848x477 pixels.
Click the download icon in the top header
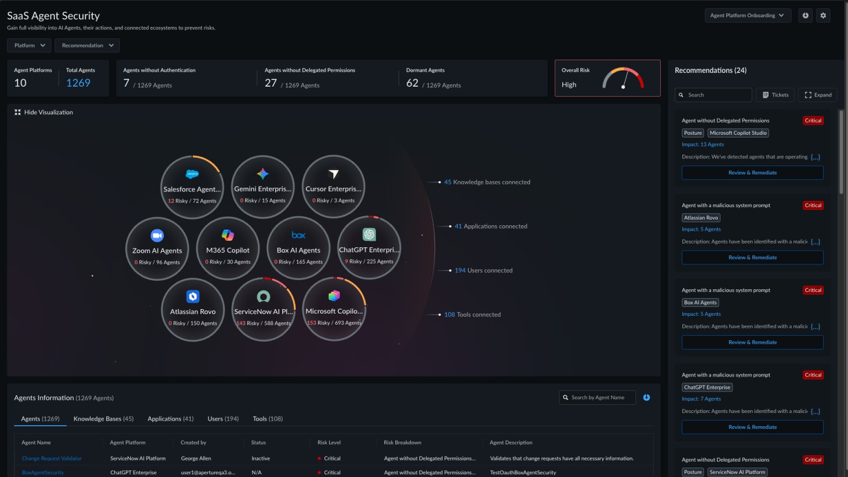pyautogui.click(x=805, y=15)
